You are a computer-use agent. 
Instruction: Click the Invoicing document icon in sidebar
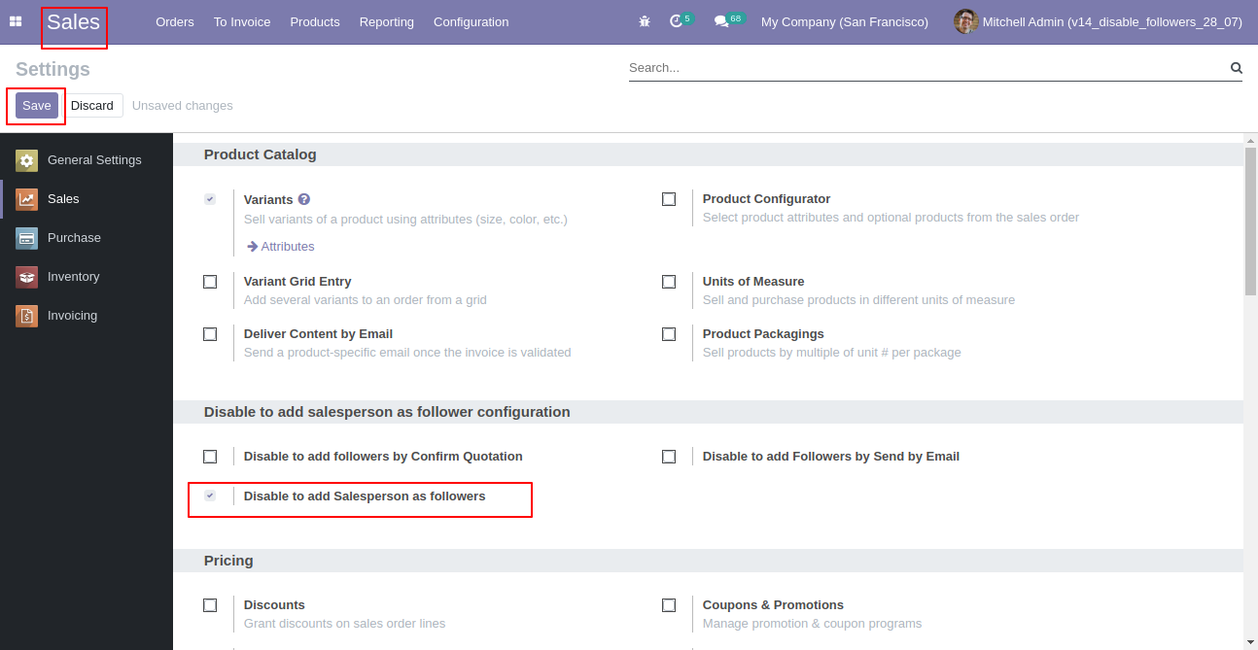click(x=26, y=316)
